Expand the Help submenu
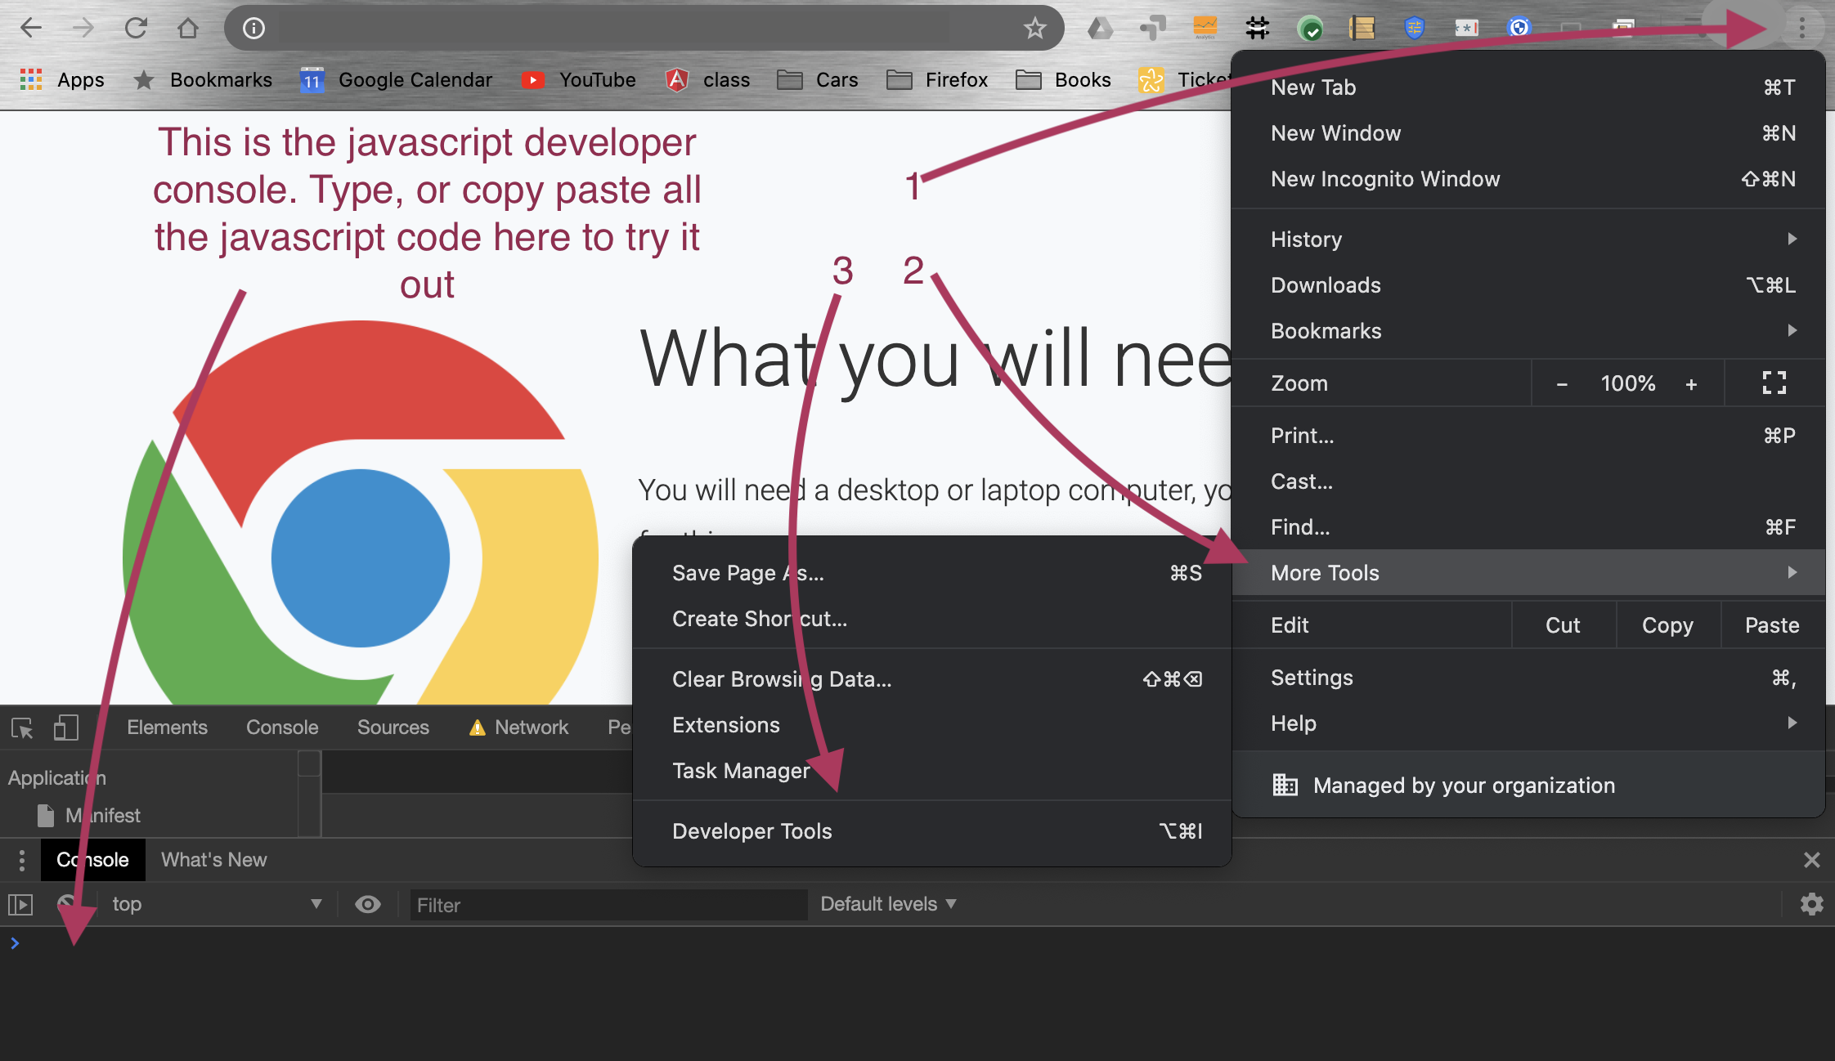 [1528, 723]
